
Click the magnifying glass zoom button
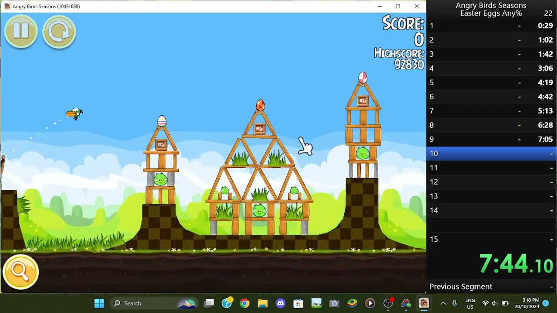20,272
